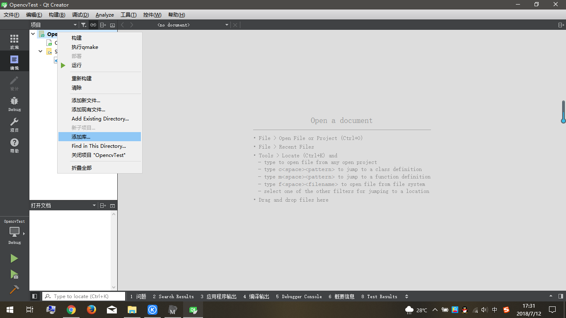Viewport: 566px width, 318px height.
Task: Choose 构建 in the context menu
Action: point(100,38)
